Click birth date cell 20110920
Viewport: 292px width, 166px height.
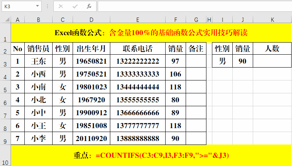point(91,138)
